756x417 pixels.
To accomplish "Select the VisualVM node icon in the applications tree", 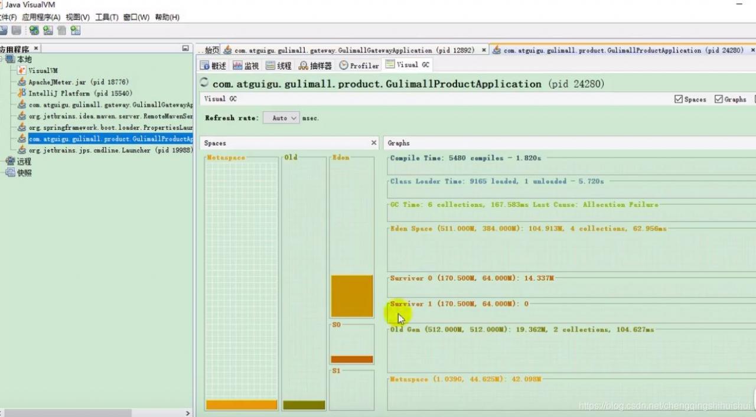I will tap(22, 70).
